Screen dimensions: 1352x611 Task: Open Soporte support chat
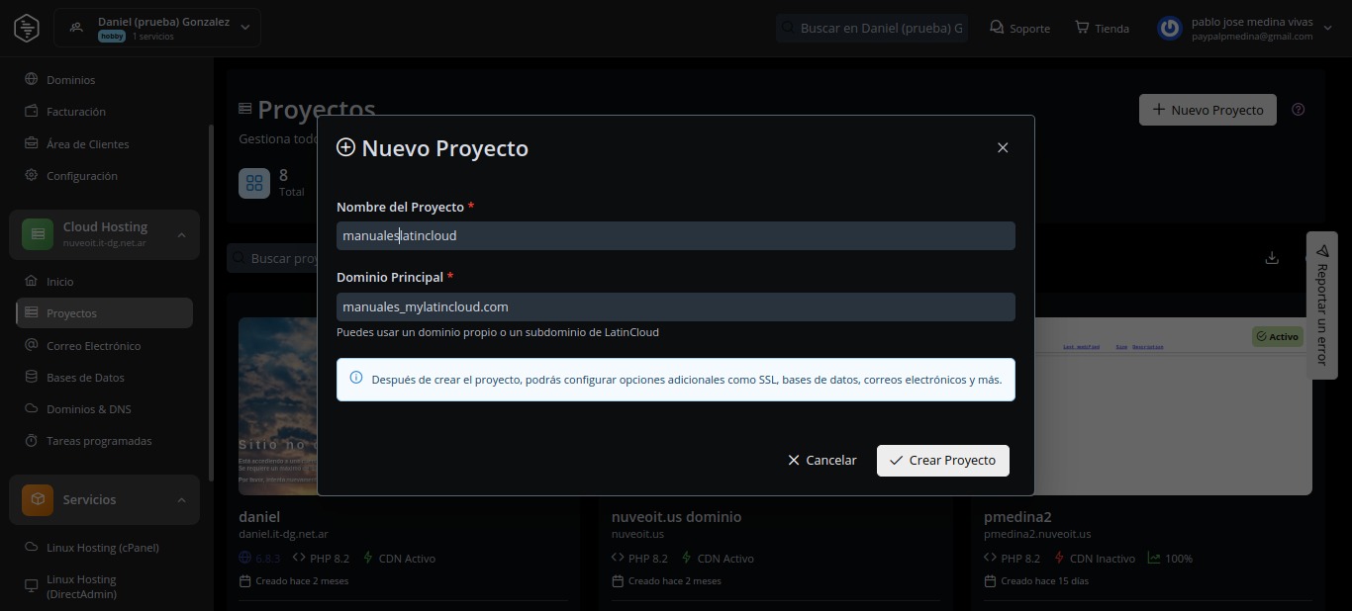1019,28
